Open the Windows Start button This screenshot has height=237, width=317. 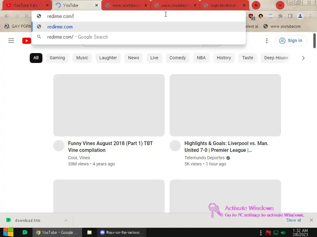point(8,232)
